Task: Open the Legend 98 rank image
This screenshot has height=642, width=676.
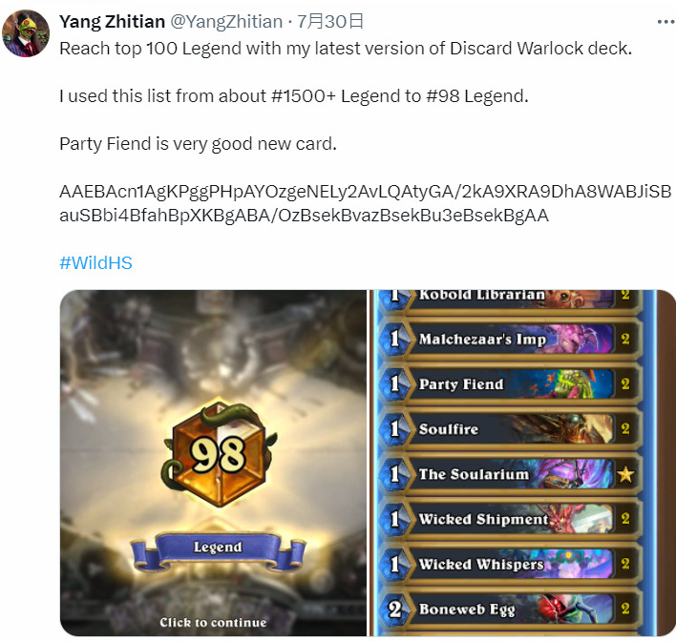Action: [x=213, y=463]
